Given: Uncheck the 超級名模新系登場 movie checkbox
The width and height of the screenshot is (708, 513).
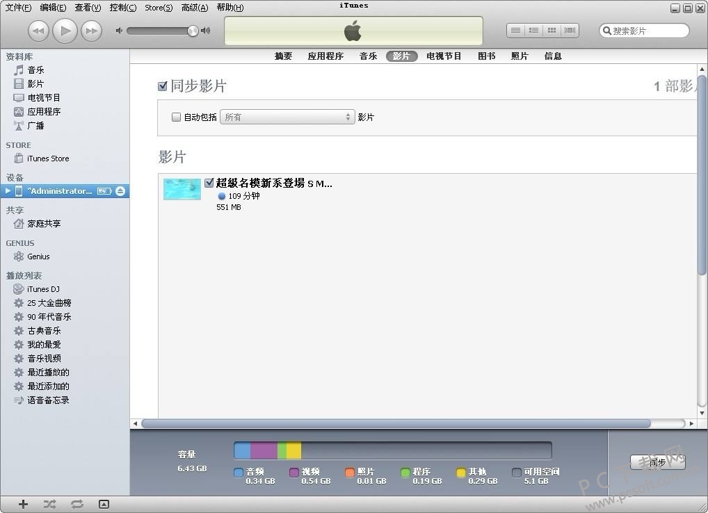Looking at the screenshot, I should [209, 183].
